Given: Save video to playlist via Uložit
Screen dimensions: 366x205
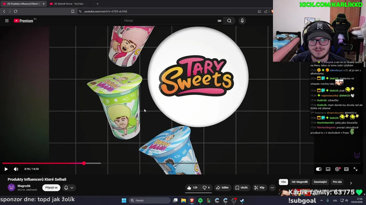Looking at the screenshot, I should click(x=242, y=188).
